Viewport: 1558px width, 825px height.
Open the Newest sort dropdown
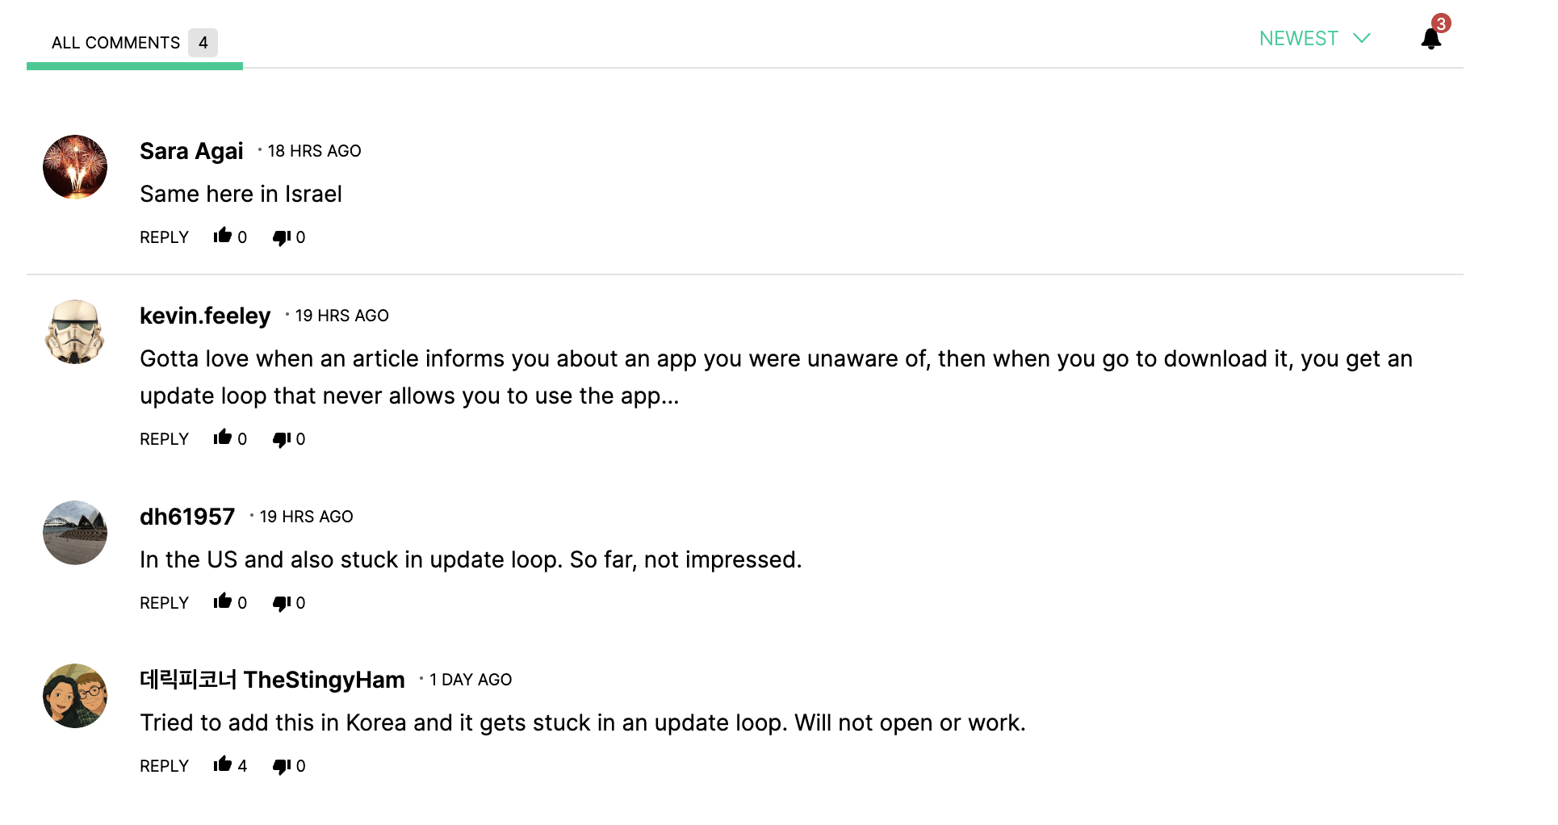tap(1314, 39)
